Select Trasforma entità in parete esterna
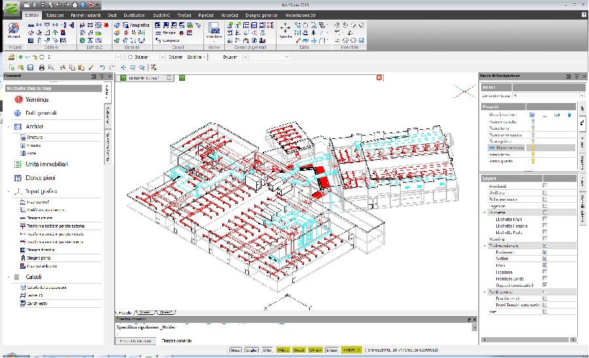Viewport: 589px width, 358px height. pyautogui.click(x=56, y=226)
